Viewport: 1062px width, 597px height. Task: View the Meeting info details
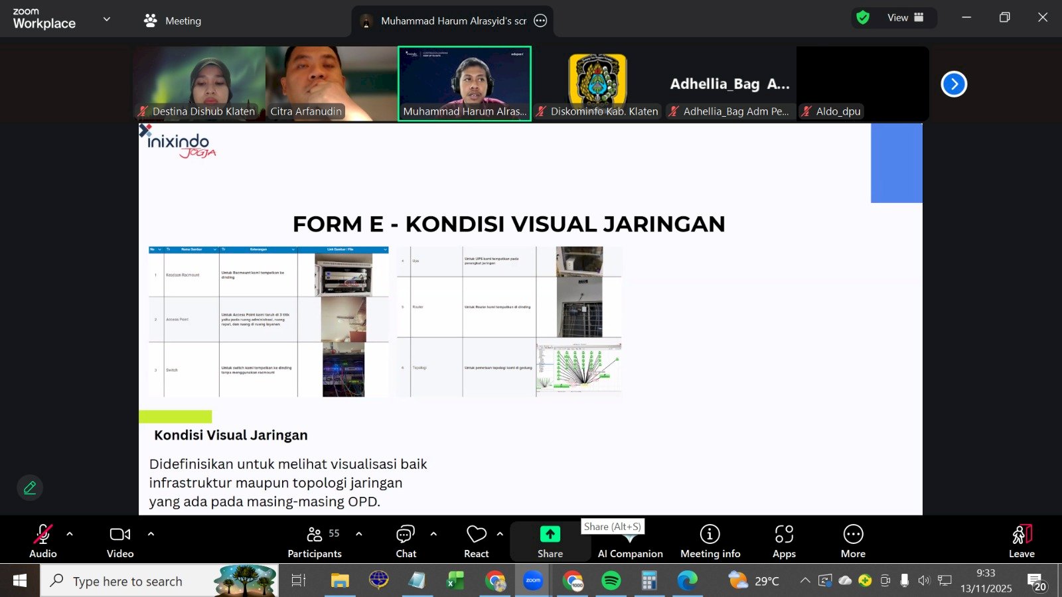[710, 541]
